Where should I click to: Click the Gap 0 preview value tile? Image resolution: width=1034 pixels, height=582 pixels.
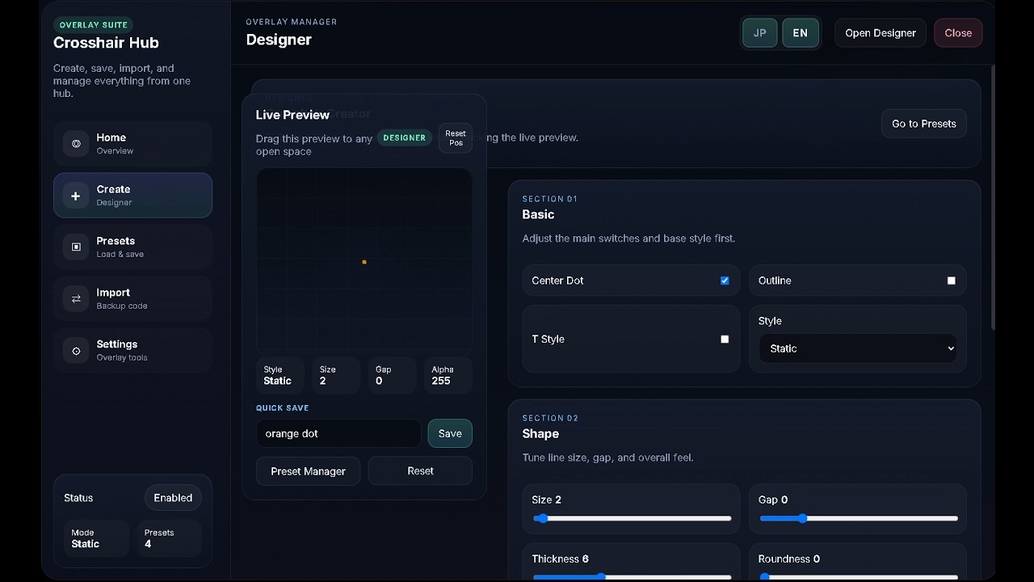[x=393, y=375]
